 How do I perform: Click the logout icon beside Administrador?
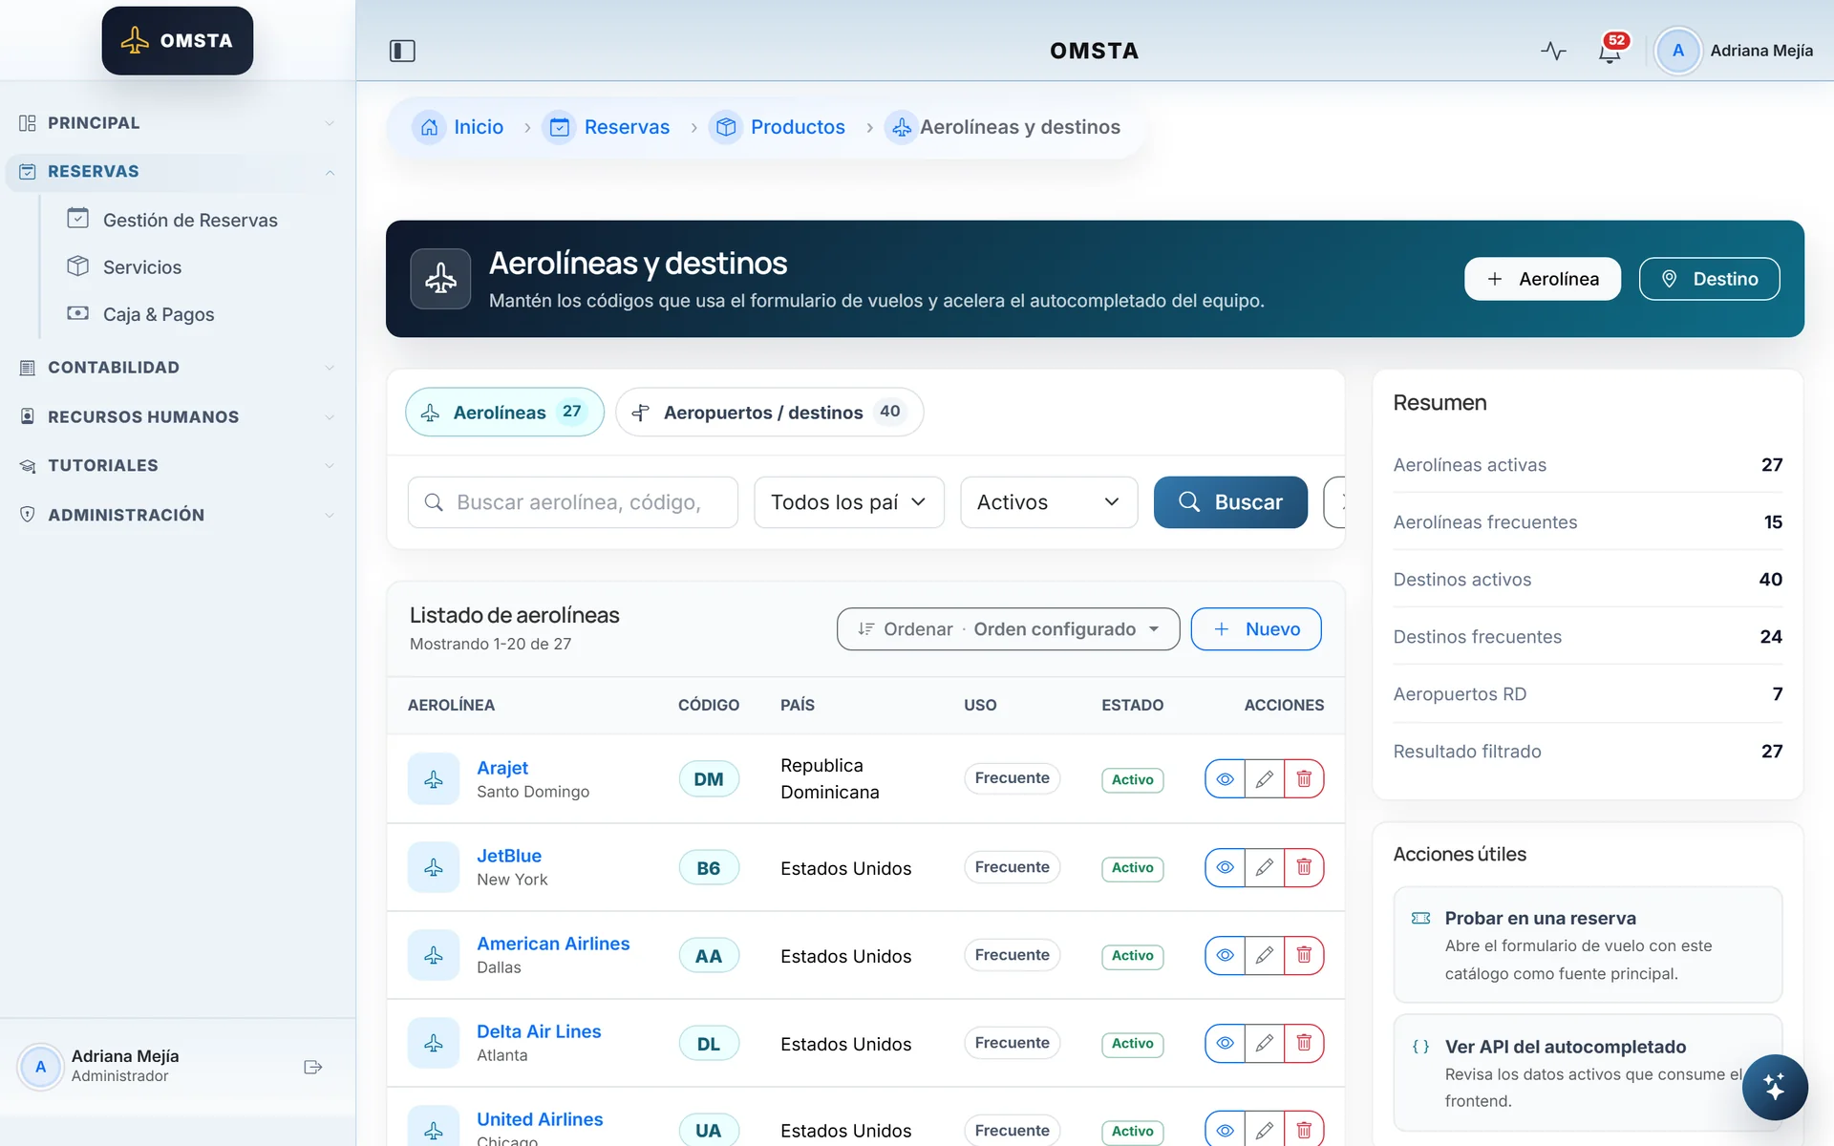312,1067
